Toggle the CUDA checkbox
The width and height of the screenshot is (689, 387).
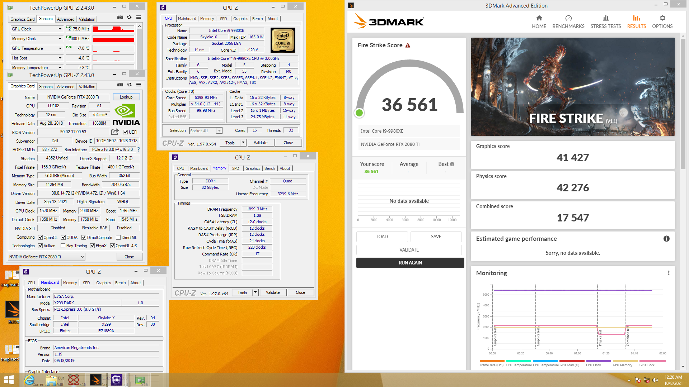(x=63, y=238)
